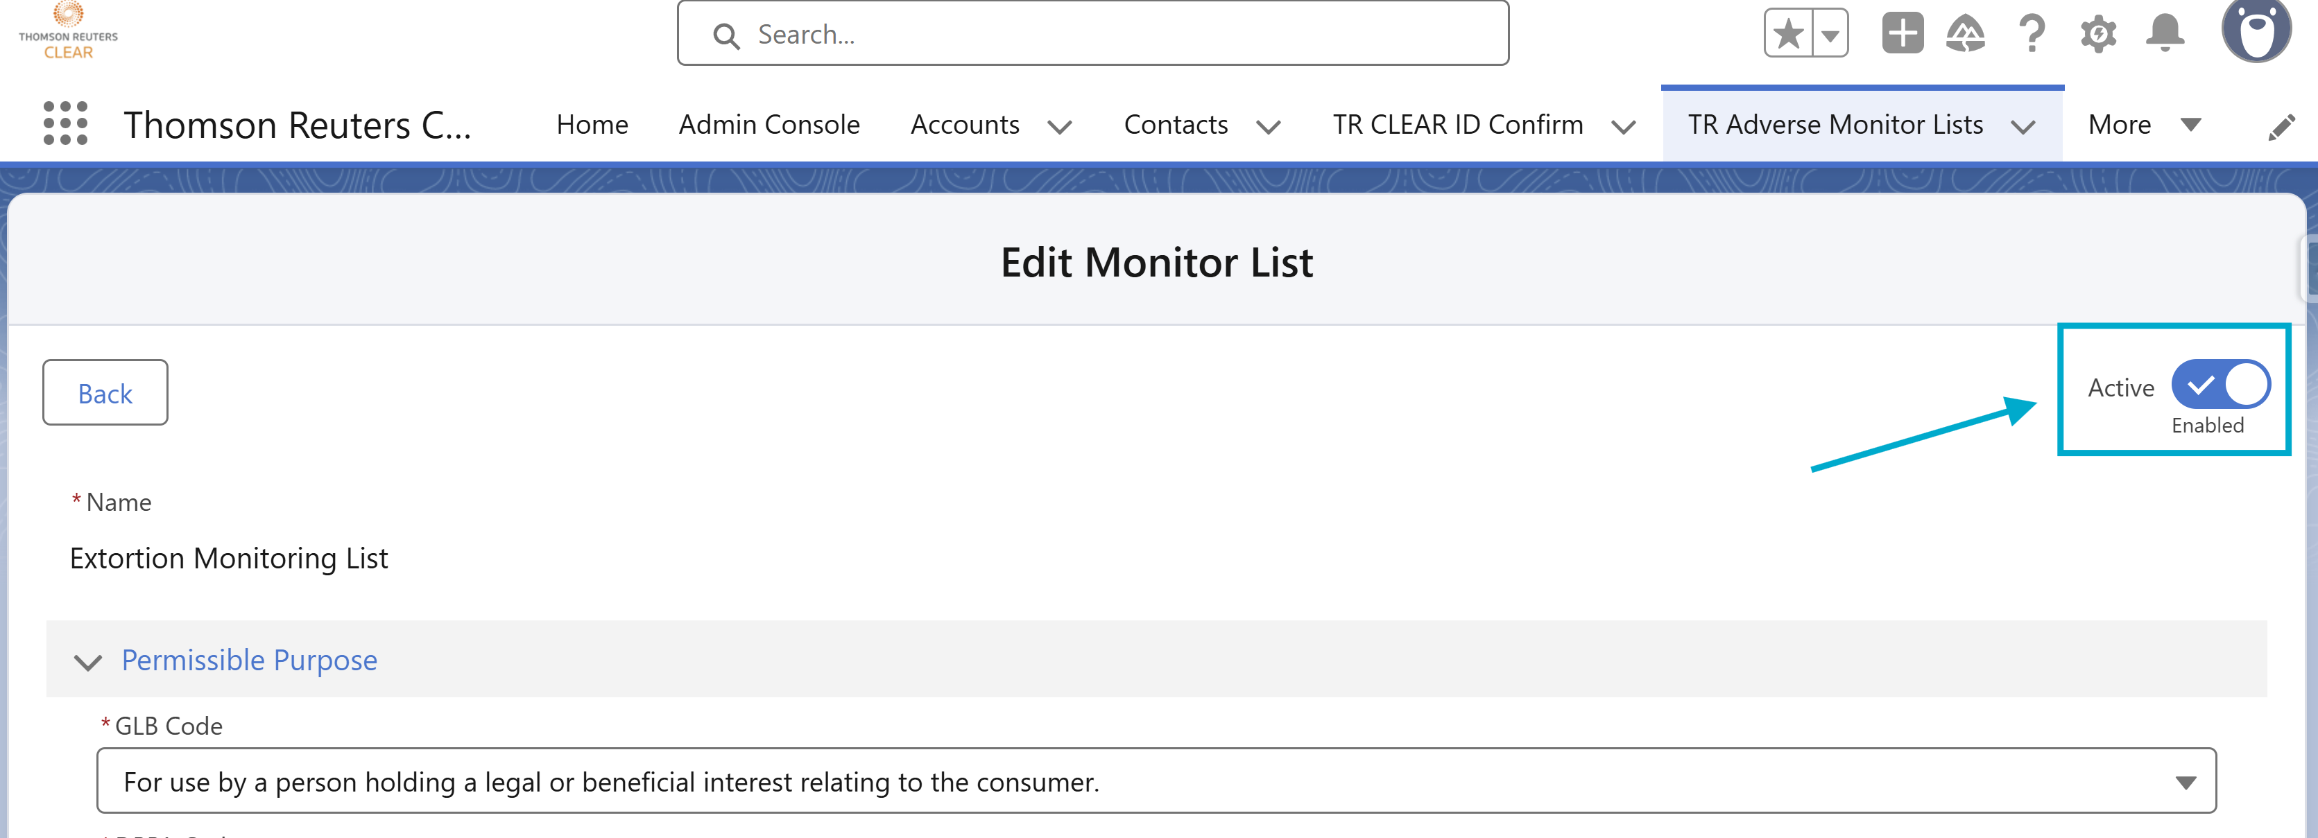Image resolution: width=2318 pixels, height=838 pixels.
Task: Open the Accounts tab
Action: click(x=965, y=124)
